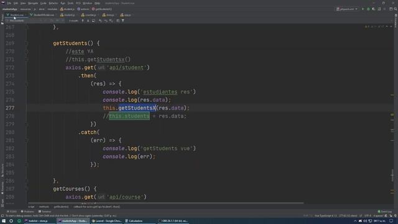This screenshot has height=224, width=398.
Task: Go to next search occurrence arrow
Action: pos(88,21)
